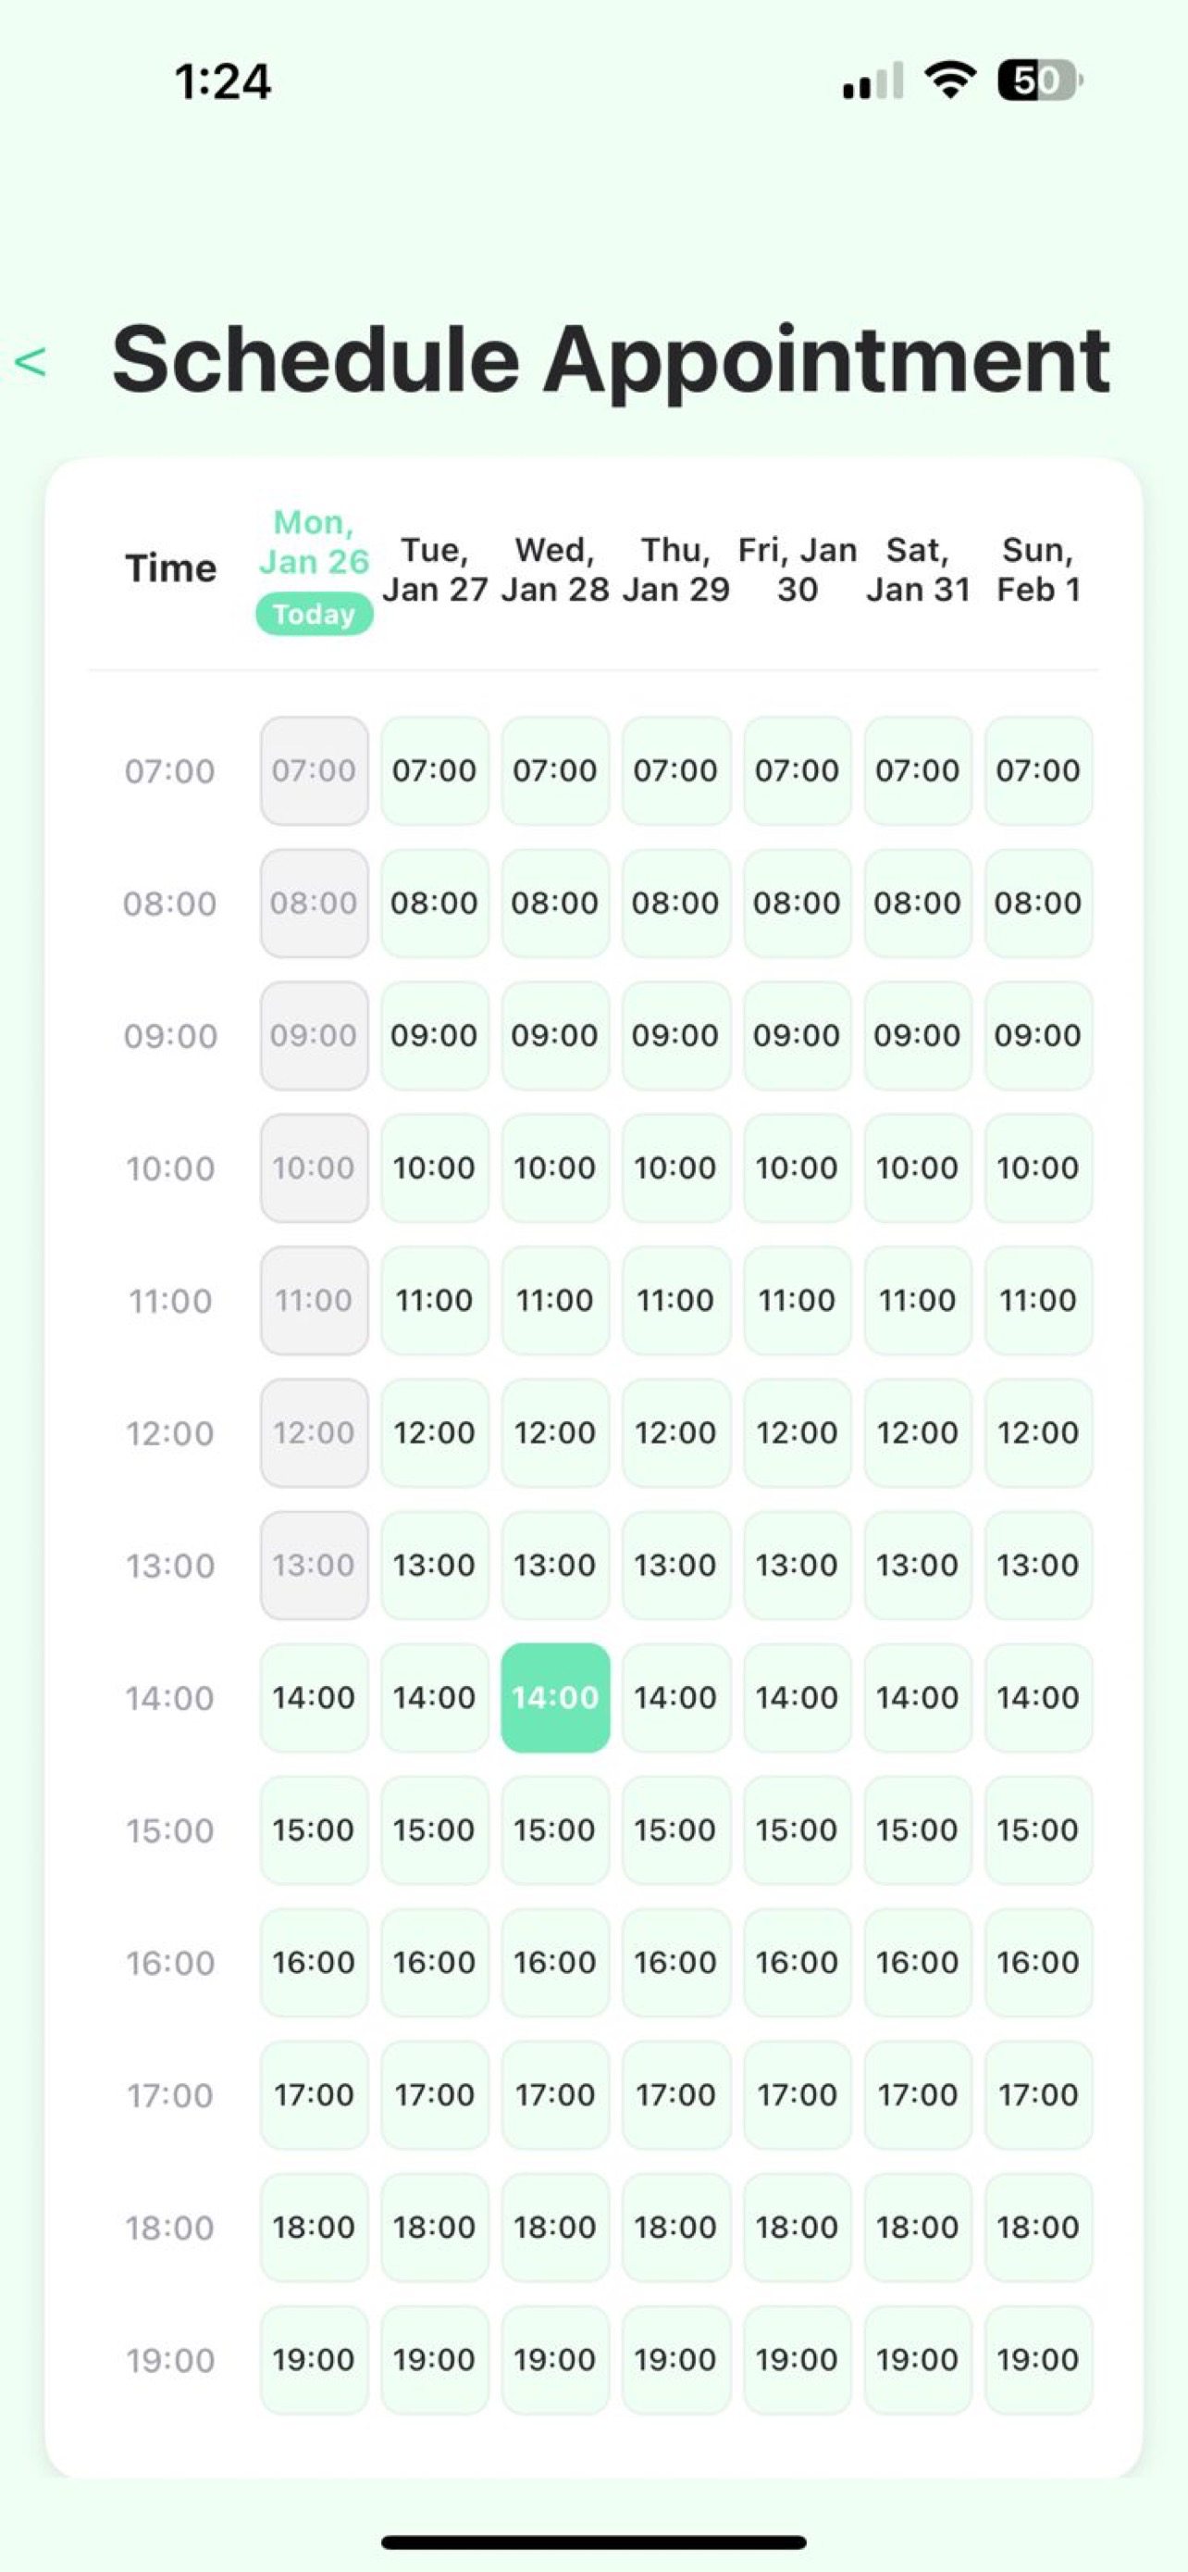
Task: Tap the green back arrow icon
Action: [31, 361]
